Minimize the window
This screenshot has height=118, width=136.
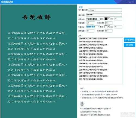(x=127, y=2)
